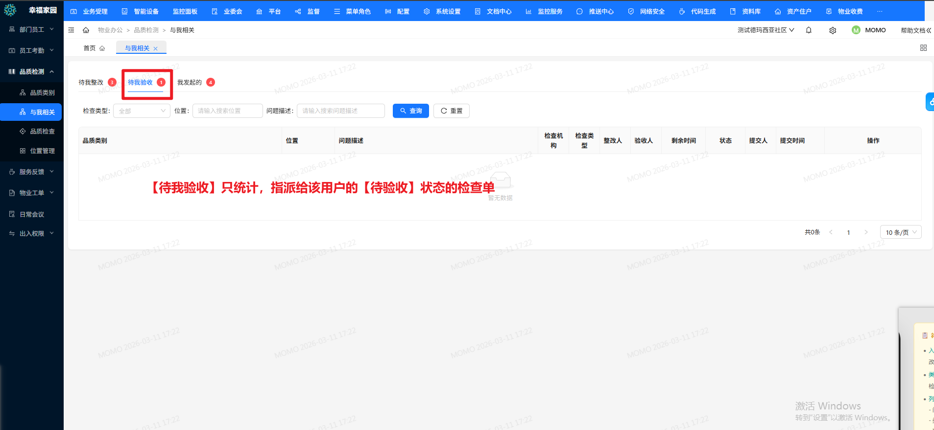Focus the 问题描述 search input
The width and height of the screenshot is (934, 430).
coord(341,111)
